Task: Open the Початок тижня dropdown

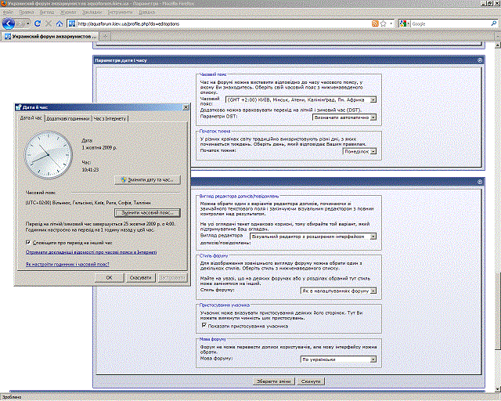Action: point(373,152)
